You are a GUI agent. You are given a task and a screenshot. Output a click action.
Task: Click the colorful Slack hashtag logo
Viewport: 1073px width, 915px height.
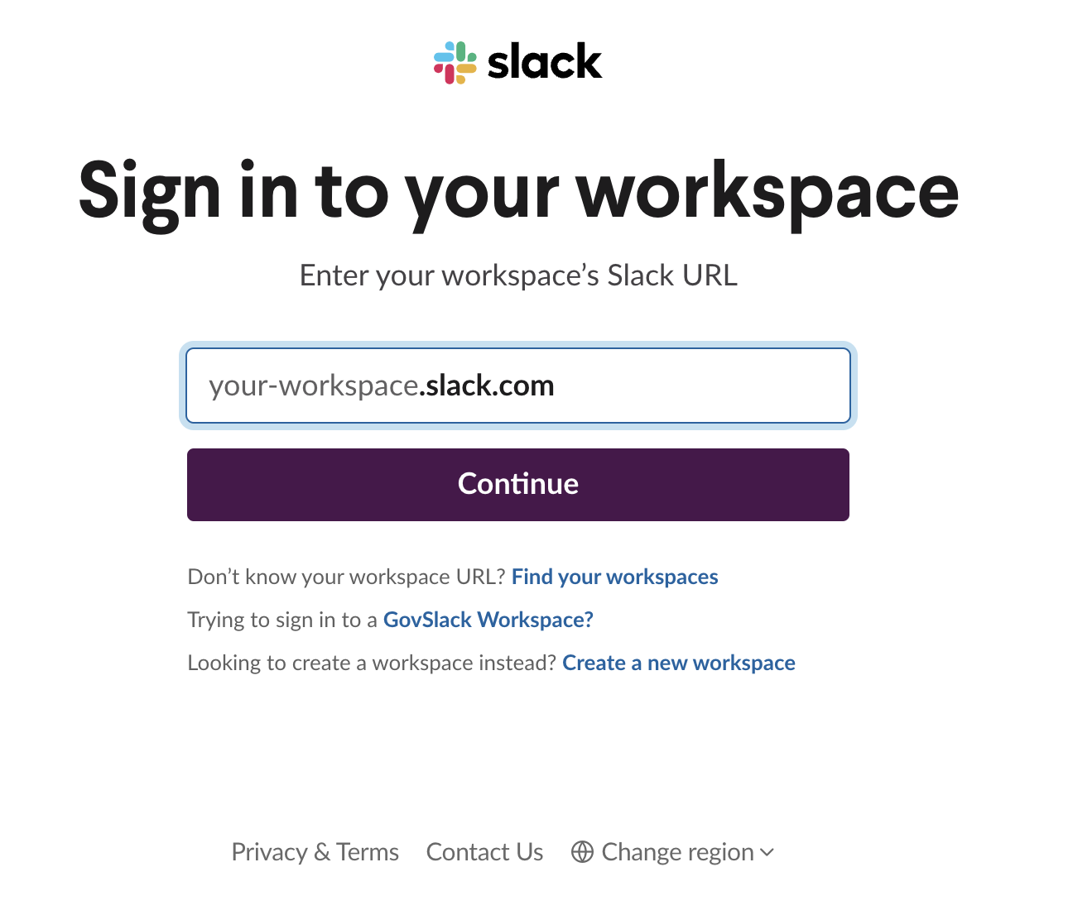[455, 63]
